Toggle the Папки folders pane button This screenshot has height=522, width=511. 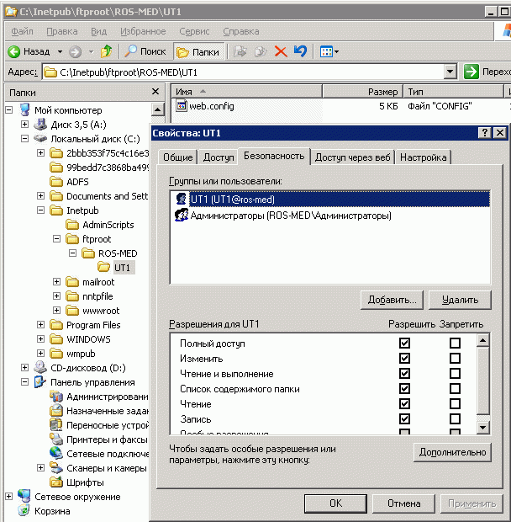click(x=198, y=52)
